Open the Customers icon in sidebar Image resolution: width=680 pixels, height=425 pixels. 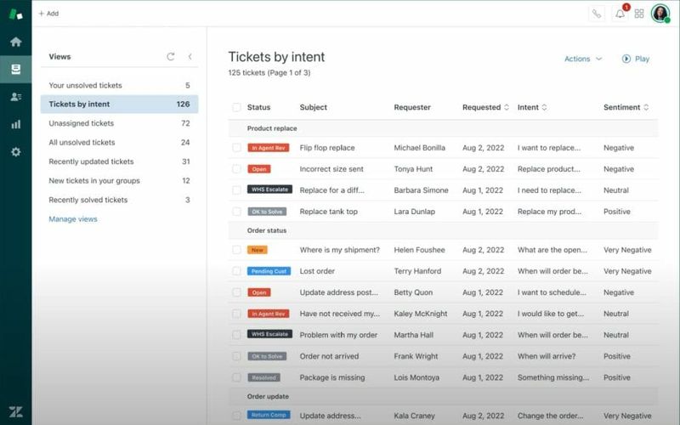[15, 97]
